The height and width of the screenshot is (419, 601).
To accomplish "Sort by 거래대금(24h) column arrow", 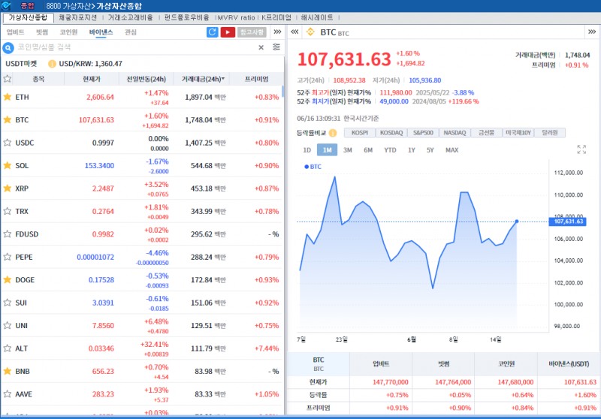I will pos(222,79).
